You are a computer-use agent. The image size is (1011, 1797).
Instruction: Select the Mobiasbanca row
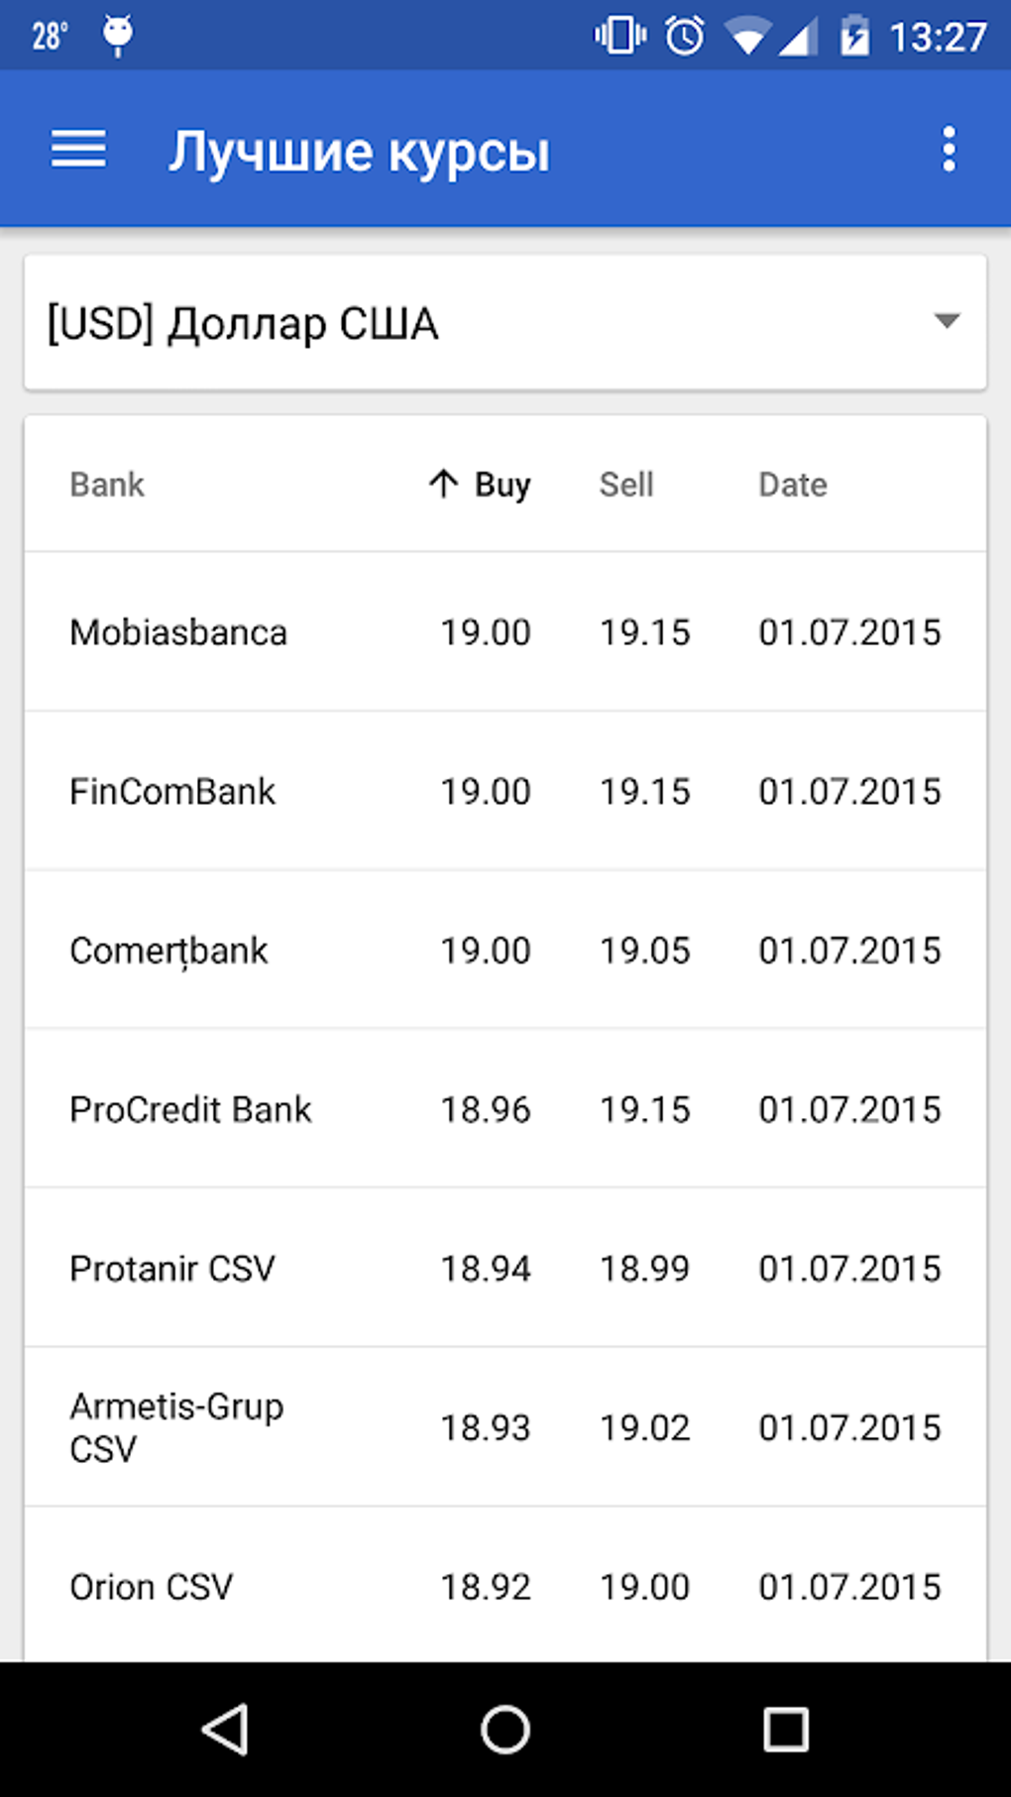[505, 632]
